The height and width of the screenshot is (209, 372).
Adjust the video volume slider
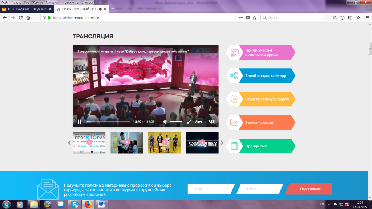click(x=176, y=122)
